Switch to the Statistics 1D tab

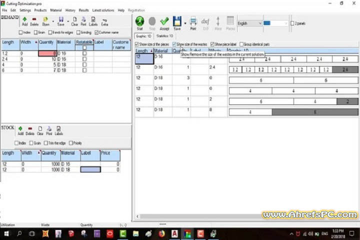(x=164, y=36)
